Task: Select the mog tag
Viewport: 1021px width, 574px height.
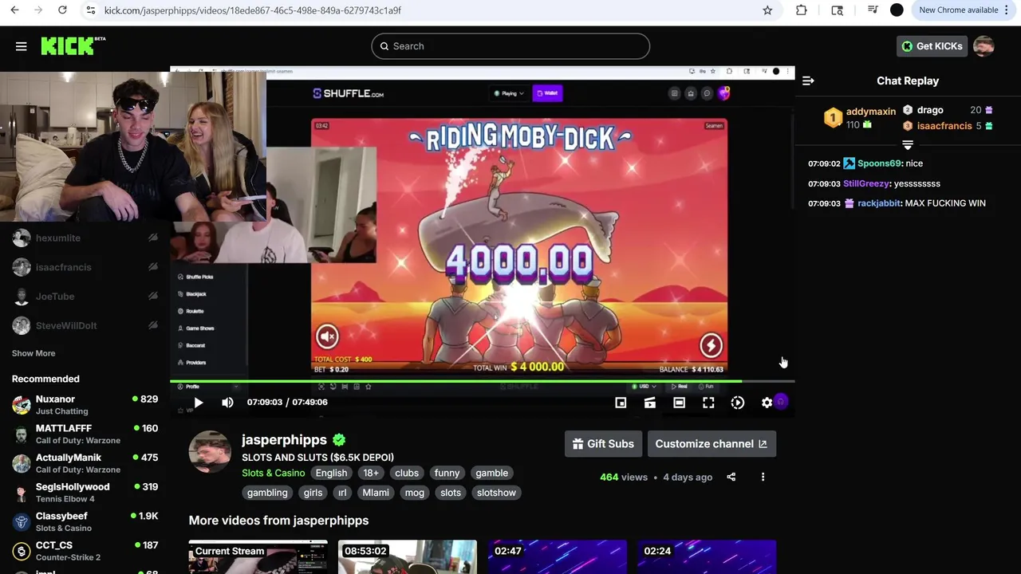Action: point(415,493)
